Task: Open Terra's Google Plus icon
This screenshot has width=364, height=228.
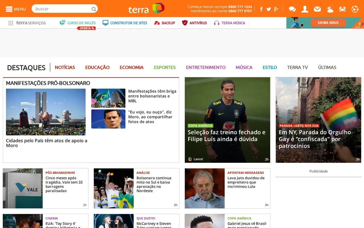Action: click(x=276, y=9)
